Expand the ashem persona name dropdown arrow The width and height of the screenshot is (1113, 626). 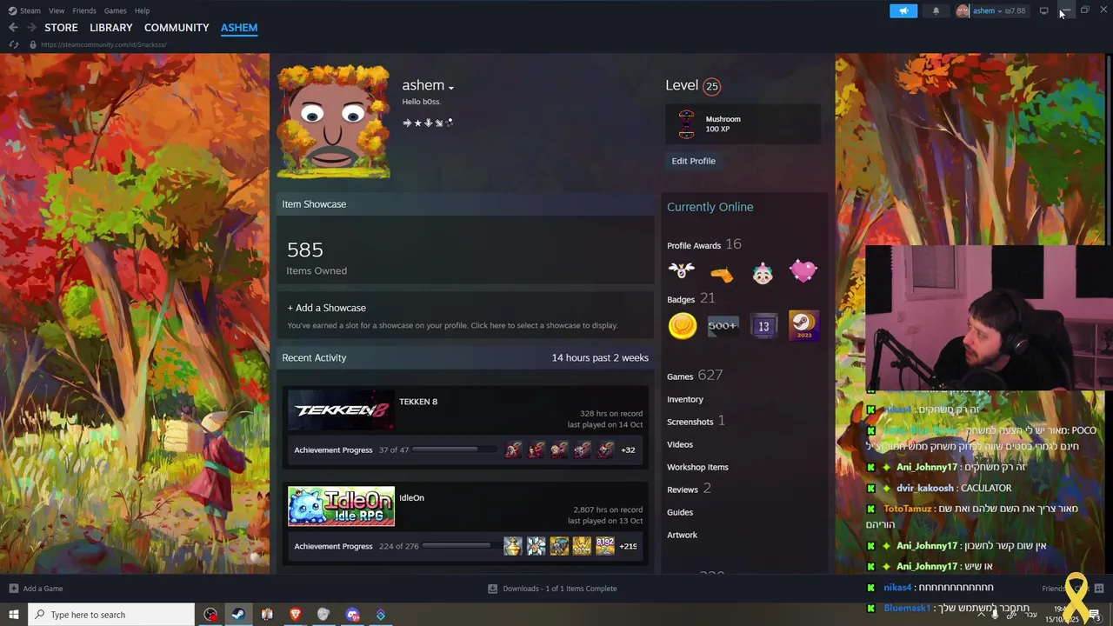coord(450,88)
